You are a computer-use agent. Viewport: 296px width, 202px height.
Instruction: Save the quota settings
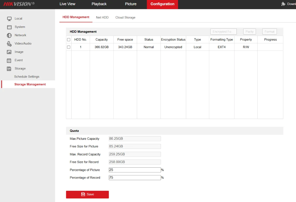tap(88, 194)
